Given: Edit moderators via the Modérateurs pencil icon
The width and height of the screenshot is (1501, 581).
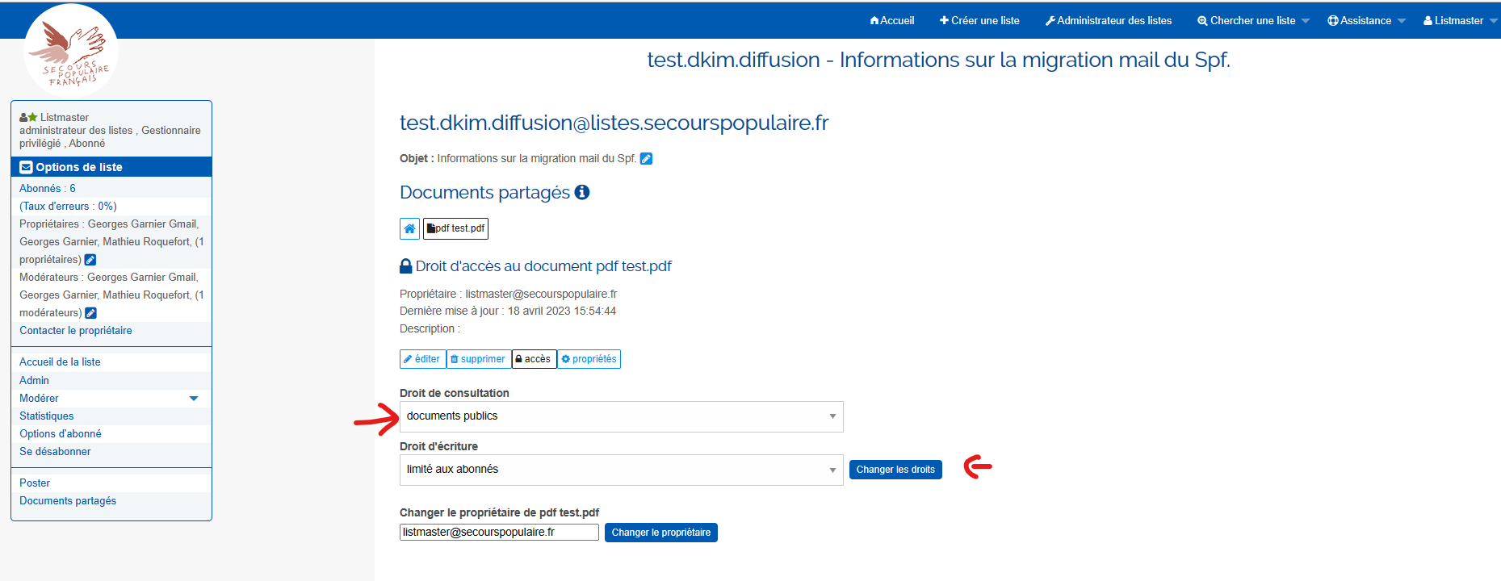Looking at the screenshot, I should pos(90,313).
